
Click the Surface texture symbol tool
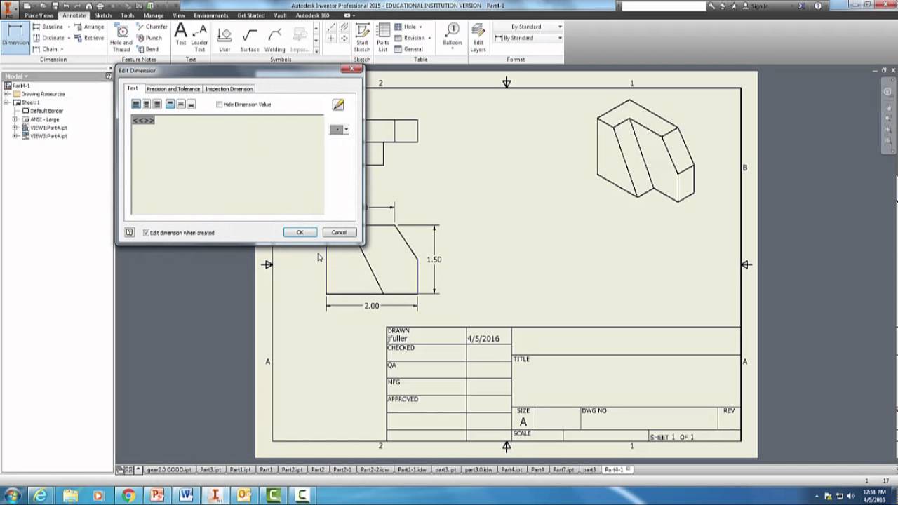[x=250, y=39]
